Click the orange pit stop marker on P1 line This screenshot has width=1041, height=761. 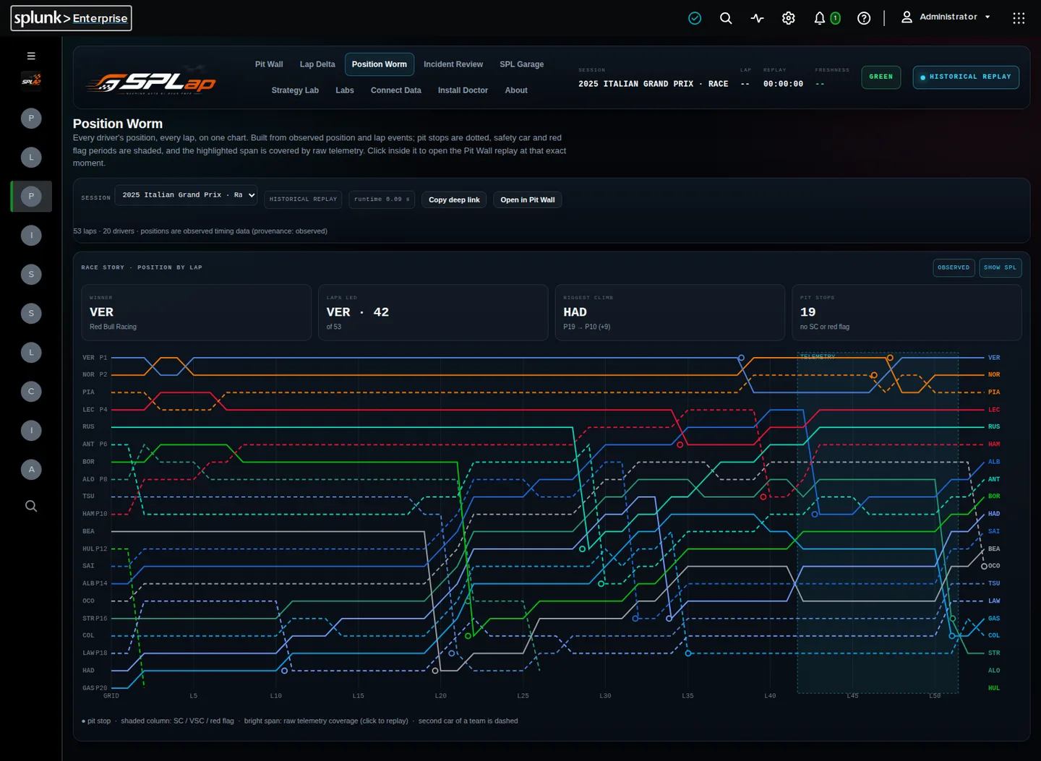[x=890, y=358]
